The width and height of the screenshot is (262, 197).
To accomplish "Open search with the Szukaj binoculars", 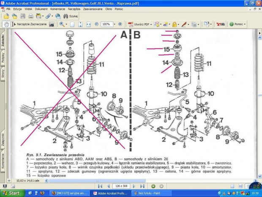I will [71, 16].
